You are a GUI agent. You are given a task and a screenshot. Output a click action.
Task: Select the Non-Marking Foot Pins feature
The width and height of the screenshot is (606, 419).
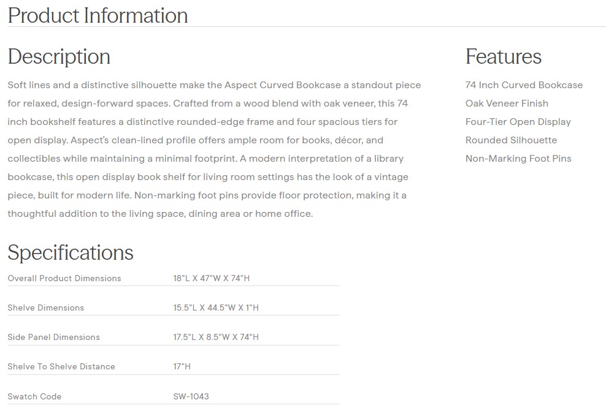click(518, 159)
